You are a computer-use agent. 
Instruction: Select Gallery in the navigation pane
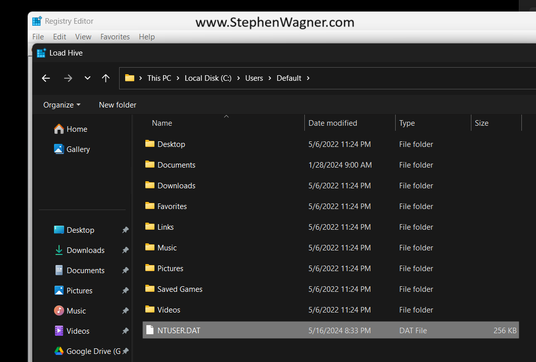[x=78, y=149]
